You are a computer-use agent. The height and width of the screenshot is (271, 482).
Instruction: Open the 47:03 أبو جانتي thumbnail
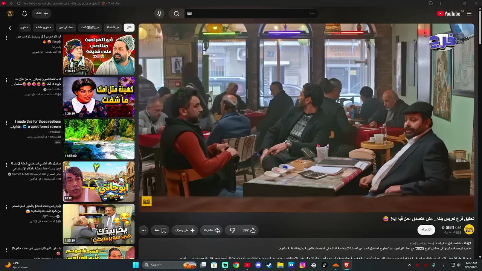click(x=99, y=181)
